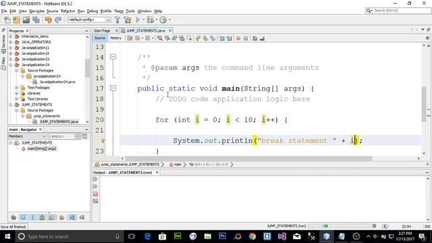Open the Members dropdown in Navigator
The height and width of the screenshot is (243, 432).
click(x=27, y=136)
